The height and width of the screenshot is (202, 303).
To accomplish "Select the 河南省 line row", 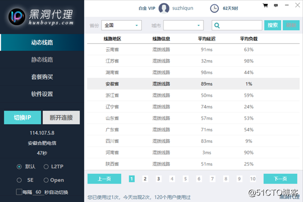I will (193, 153).
